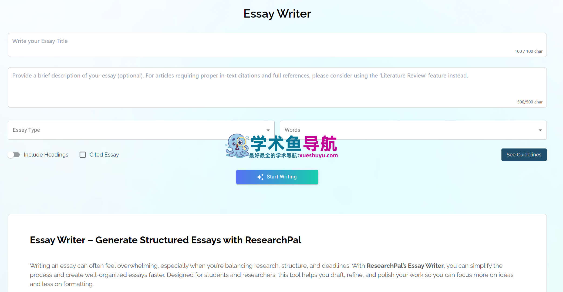Click the bold 'ResearchPal's Essay Writer' text
The image size is (563, 292).
[x=405, y=266]
